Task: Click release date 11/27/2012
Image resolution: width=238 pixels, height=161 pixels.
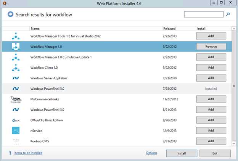Action: (x=170, y=99)
